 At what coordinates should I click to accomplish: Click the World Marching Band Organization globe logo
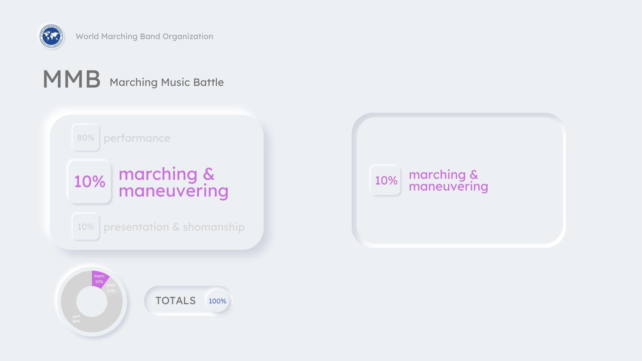[x=51, y=36]
